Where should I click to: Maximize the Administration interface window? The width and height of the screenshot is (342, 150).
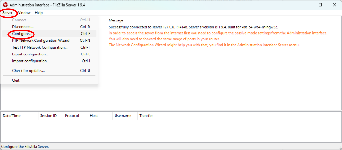[x=320, y=5]
